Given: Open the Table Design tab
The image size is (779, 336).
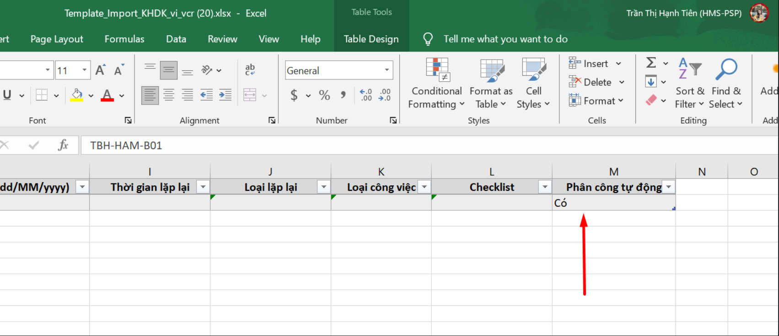Looking at the screenshot, I should coord(371,39).
